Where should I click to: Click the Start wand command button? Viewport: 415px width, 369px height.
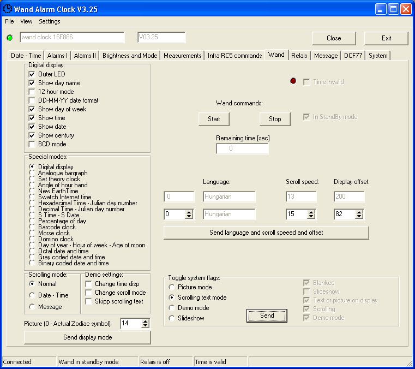(214, 119)
